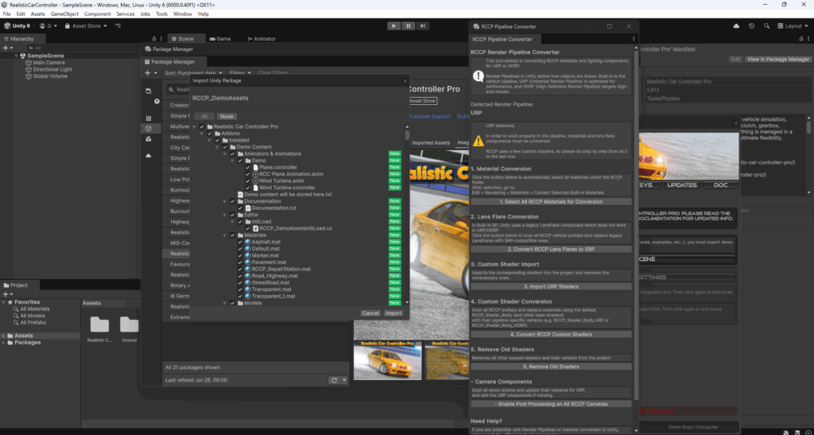Uncheck the Asphalt.mat checkbox
The height and width of the screenshot is (435, 814).
point(240,242)
